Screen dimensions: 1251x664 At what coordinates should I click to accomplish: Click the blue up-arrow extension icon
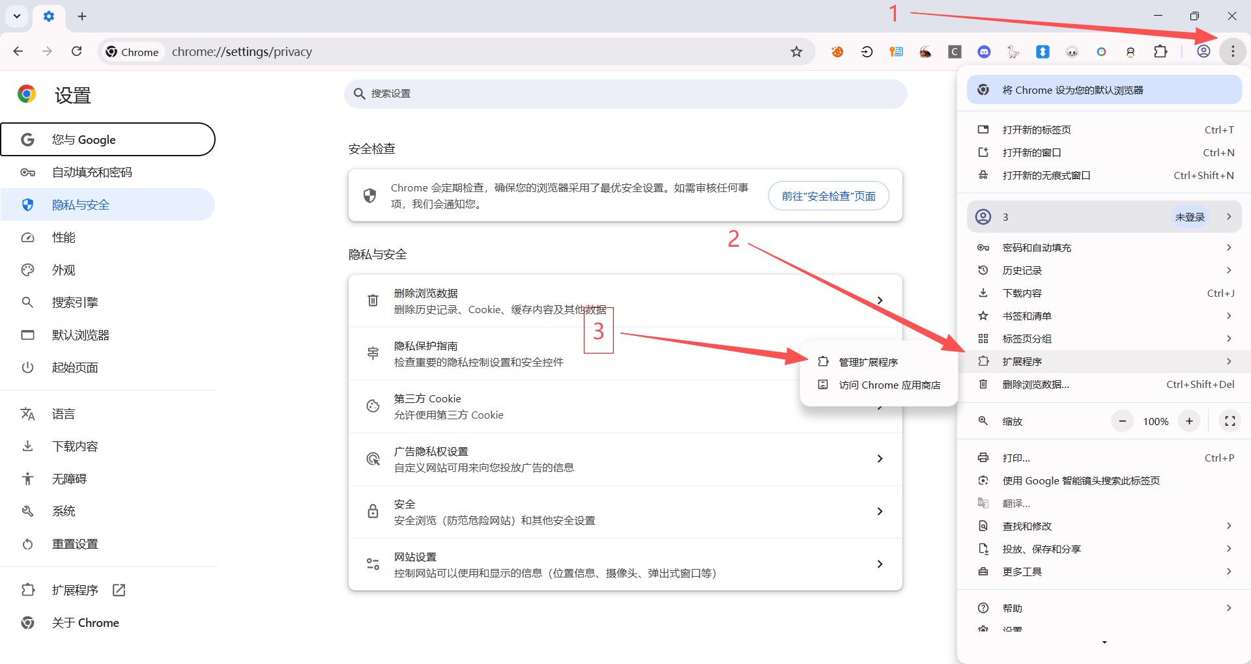pos(1042,51)
